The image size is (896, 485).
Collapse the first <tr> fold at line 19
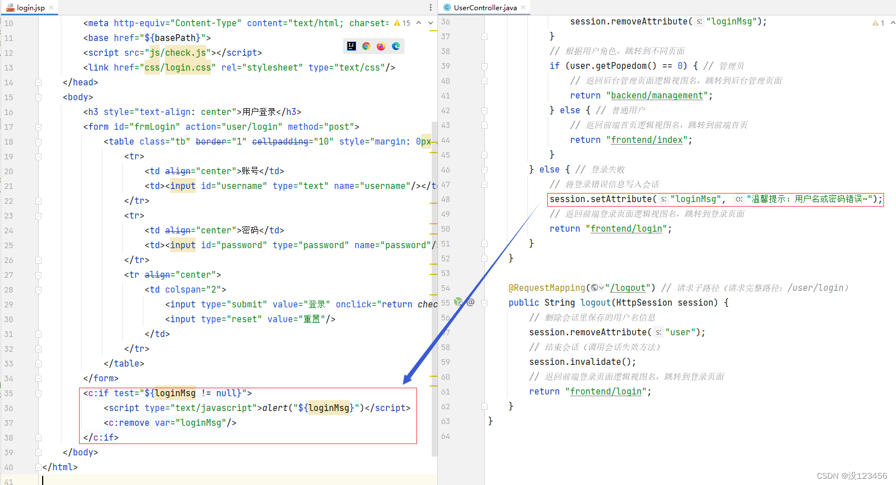[x=38, y=157]
